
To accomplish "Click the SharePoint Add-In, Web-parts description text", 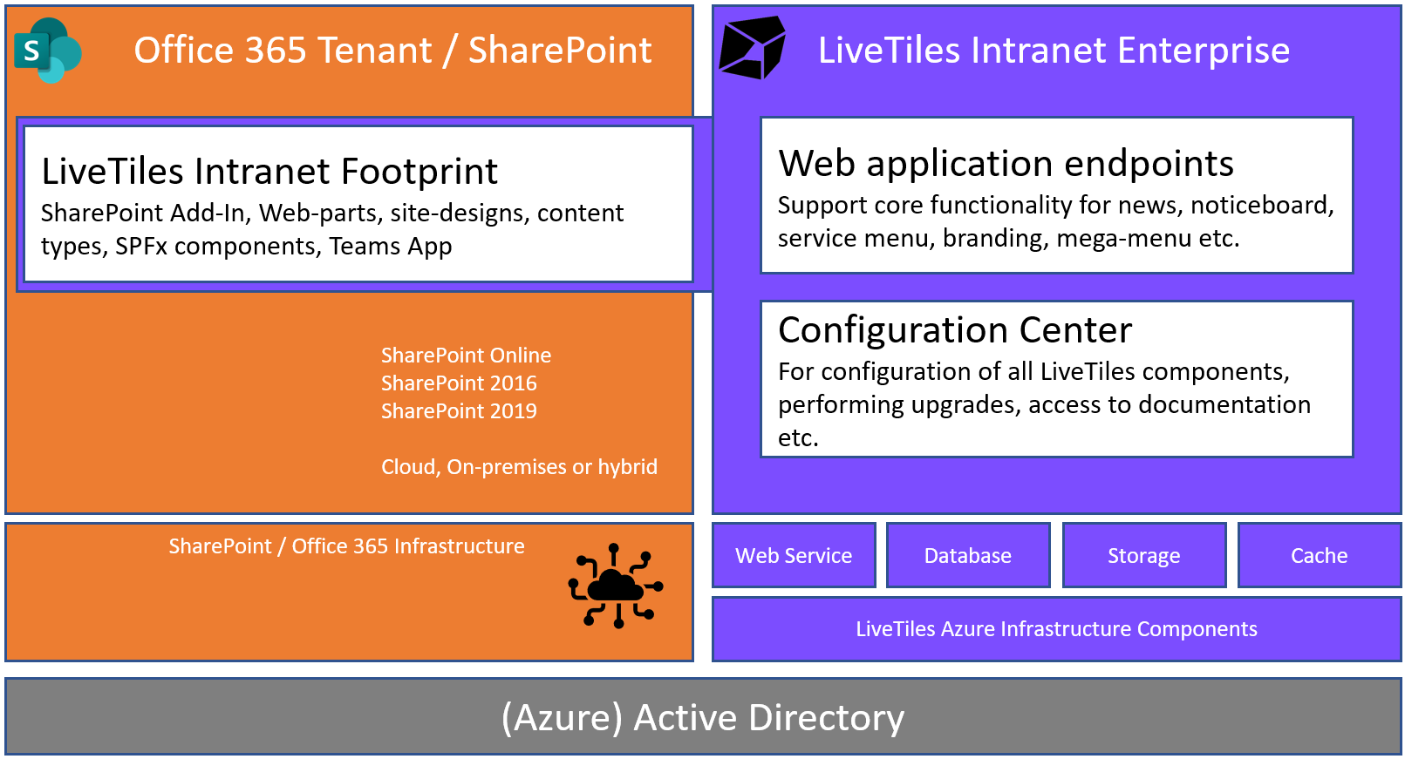I will (332, 230).
